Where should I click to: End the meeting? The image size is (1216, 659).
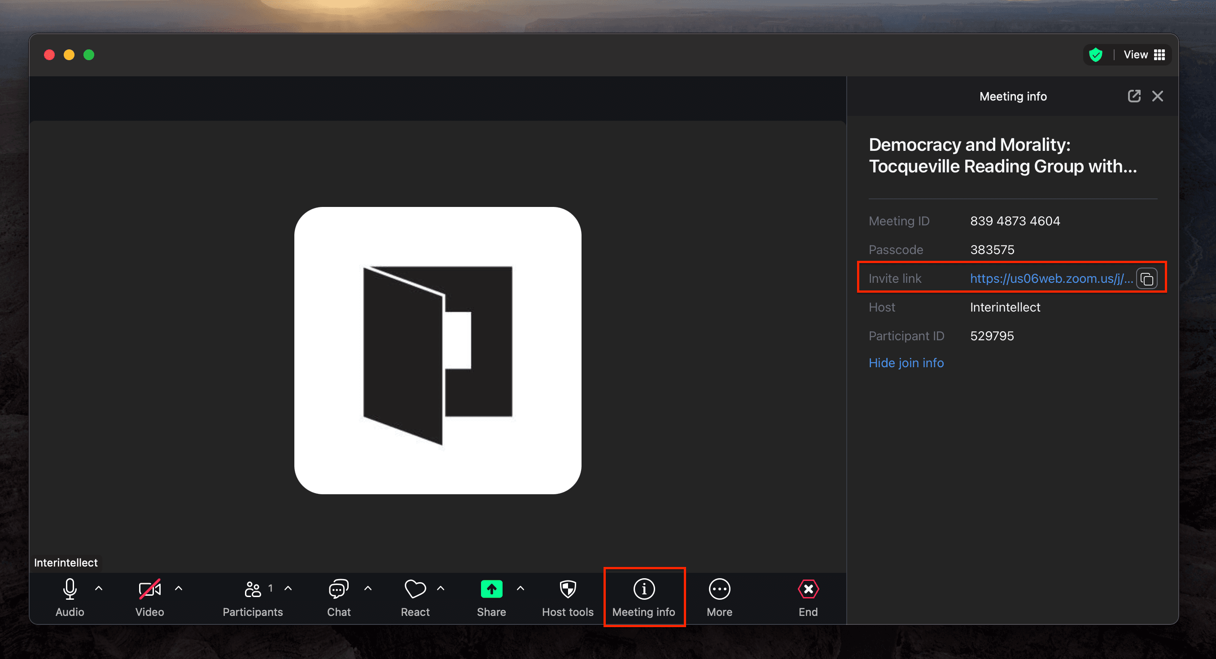pos(808,597)
